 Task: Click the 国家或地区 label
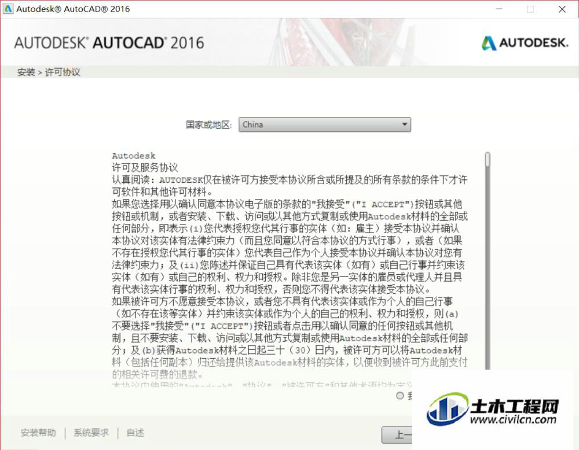pyautogui.click(x=208, y=125)
